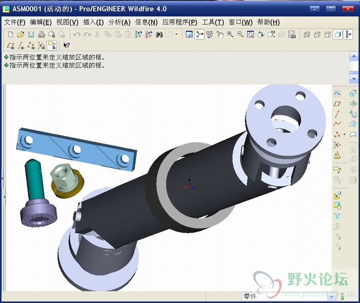This screenshot has height=303, width=360.
Task: Click the Variable Section Sweep tool
Action: click(353, 114)
